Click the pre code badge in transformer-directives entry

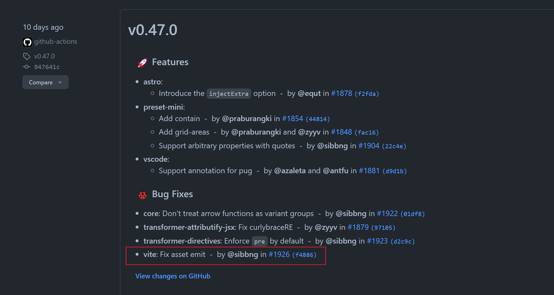(259, 241)
